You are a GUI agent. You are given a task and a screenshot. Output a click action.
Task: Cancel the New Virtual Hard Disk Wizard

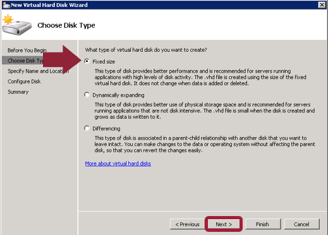[301, 224]
